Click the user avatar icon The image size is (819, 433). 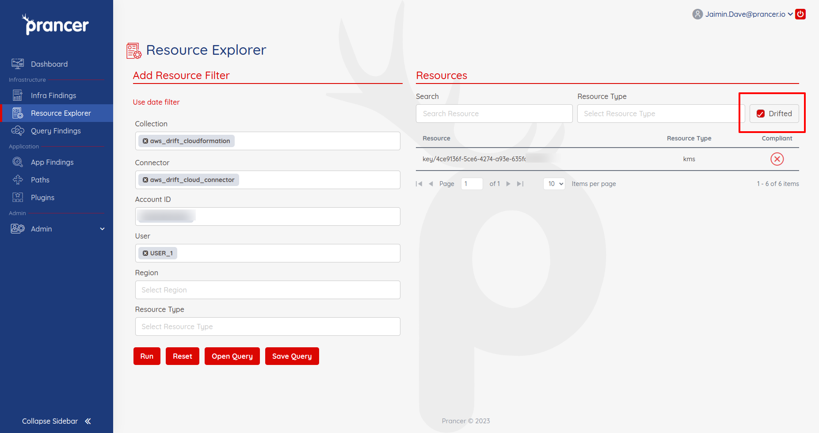[x=697, y=14]
